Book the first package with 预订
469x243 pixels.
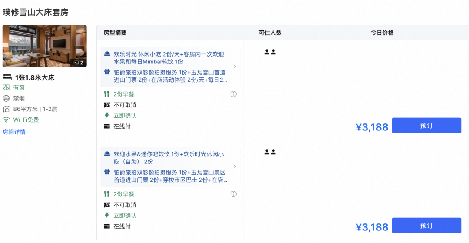click(x=426, y=125)
